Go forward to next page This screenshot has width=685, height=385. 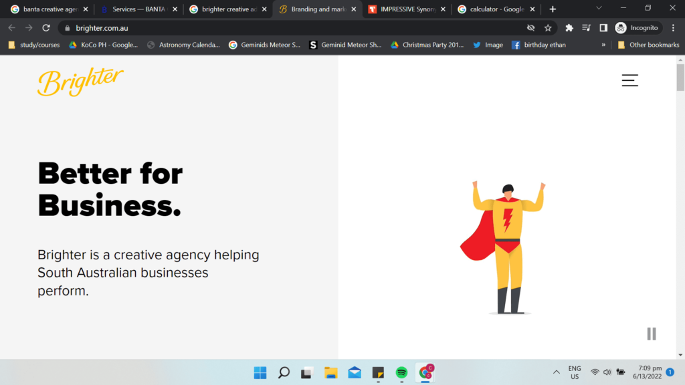(x=29, y=28)
